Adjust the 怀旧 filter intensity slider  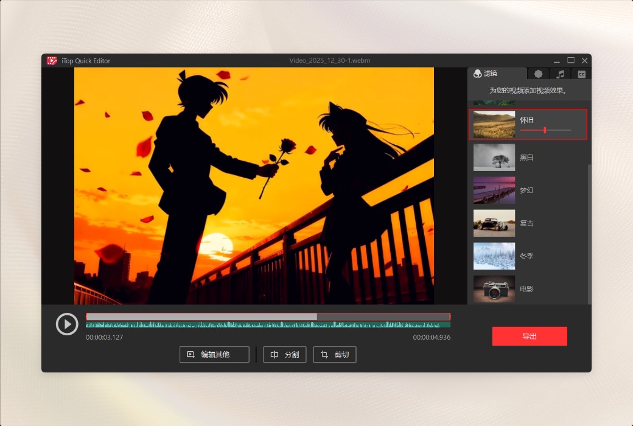click(x=545, y=130)
